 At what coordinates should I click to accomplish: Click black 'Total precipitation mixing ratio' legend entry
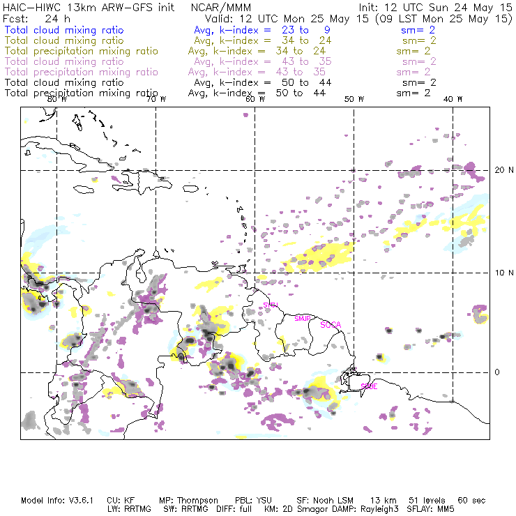tap(82, 93)
